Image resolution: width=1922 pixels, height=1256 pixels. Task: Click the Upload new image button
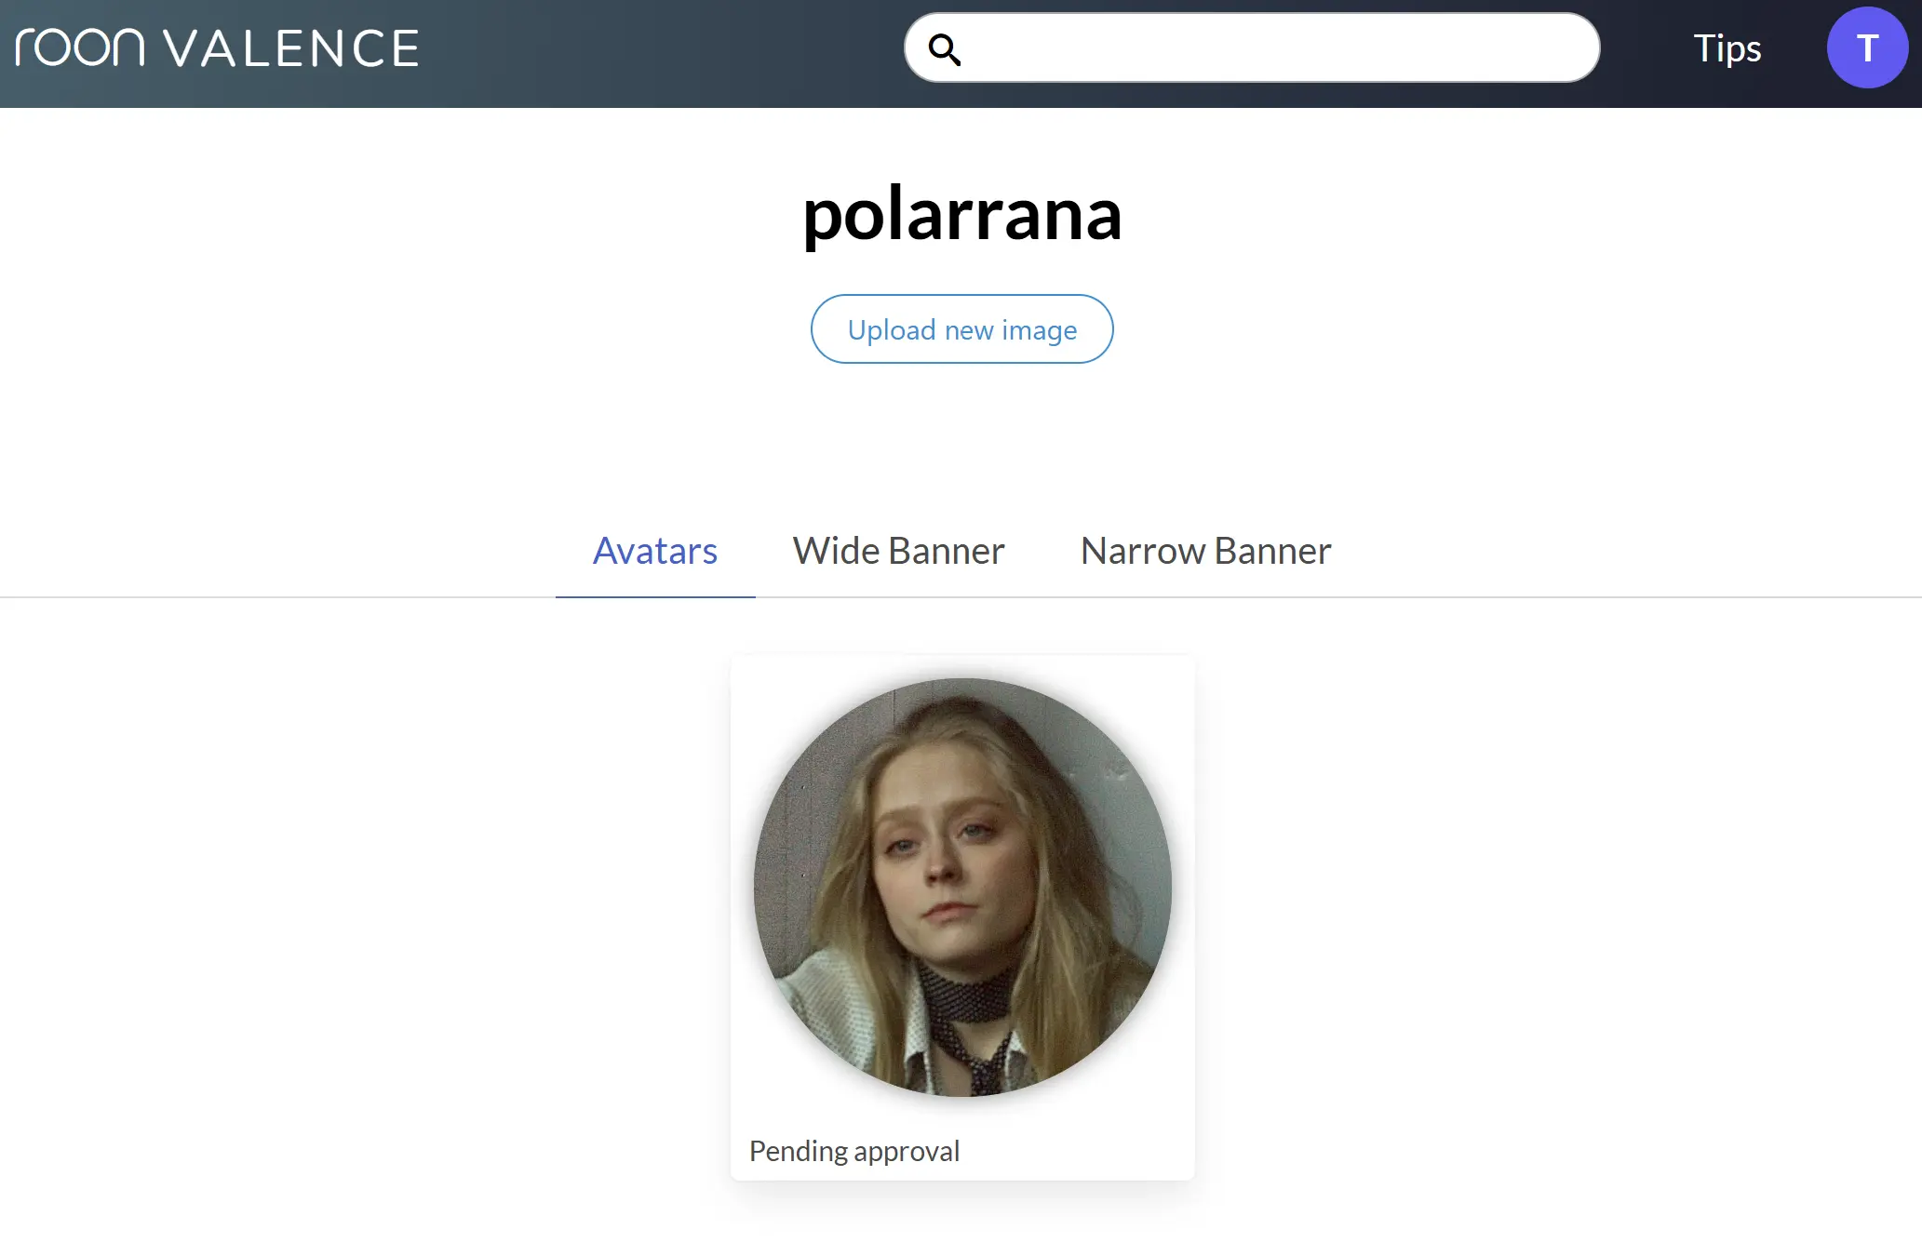[x=961, y=329]
